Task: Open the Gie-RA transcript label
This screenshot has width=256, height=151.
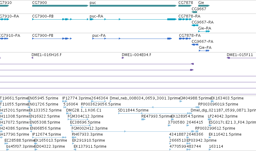Action: [x=205, y=28]
